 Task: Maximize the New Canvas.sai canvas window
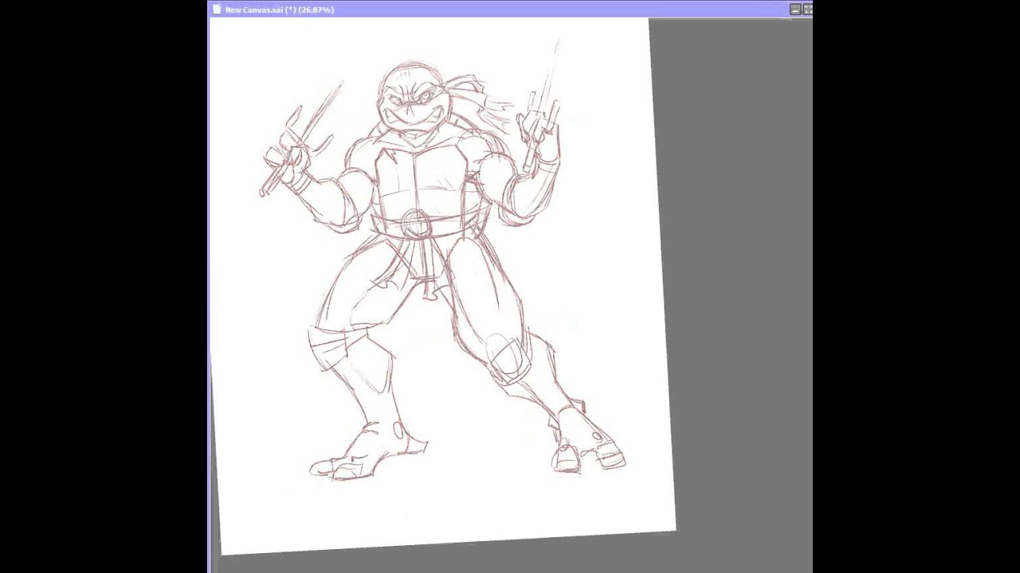pyautogui.click(x=807, y=10)
